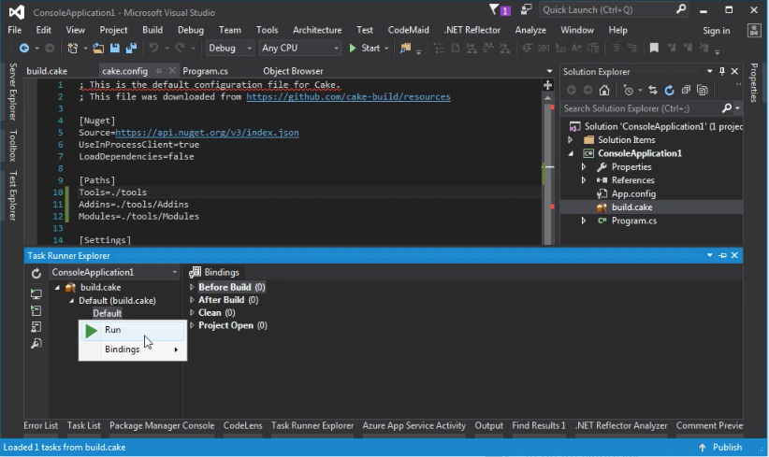The width and height of the screenshot is (769, 457).
Task: Refresh the Solution Explorer
Action: [670, 90]
